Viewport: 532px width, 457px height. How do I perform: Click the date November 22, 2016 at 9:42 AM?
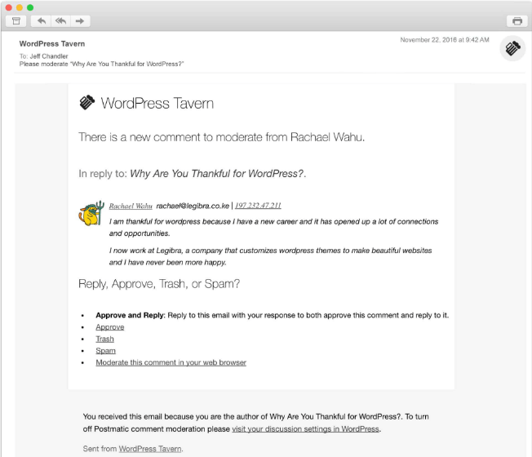point(445,40)
